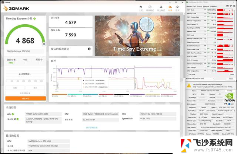This screenshot has width=237, height=154.
Task: Open the 3DMark home icon
Action: tap(141, 7)
